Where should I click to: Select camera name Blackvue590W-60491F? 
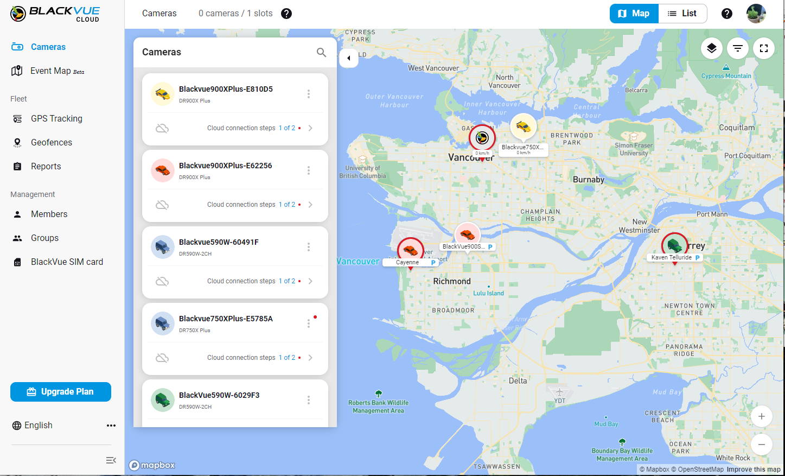[x=219, y=242]
